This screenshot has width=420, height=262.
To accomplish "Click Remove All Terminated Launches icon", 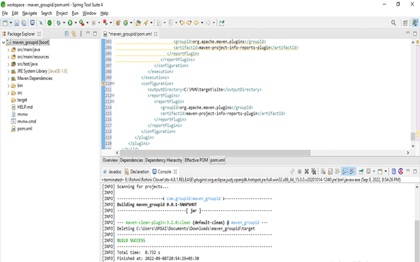I will point(314,171).
